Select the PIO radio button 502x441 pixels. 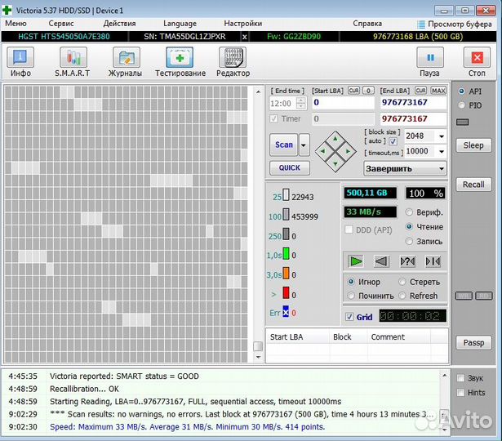[x=462, y=105]
